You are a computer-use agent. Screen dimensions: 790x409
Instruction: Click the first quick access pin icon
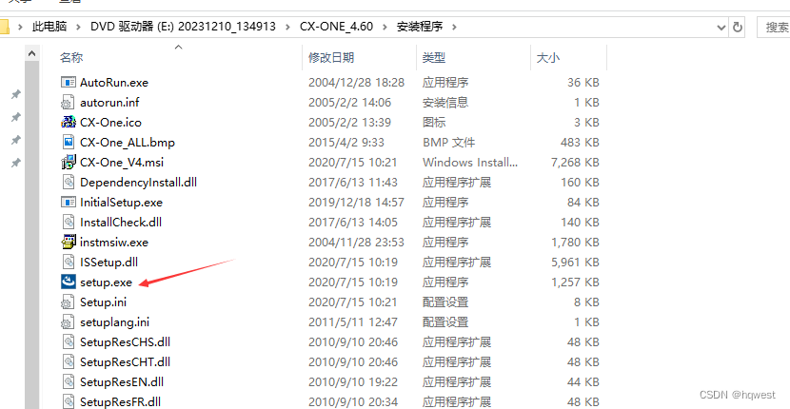click(16, 94)
